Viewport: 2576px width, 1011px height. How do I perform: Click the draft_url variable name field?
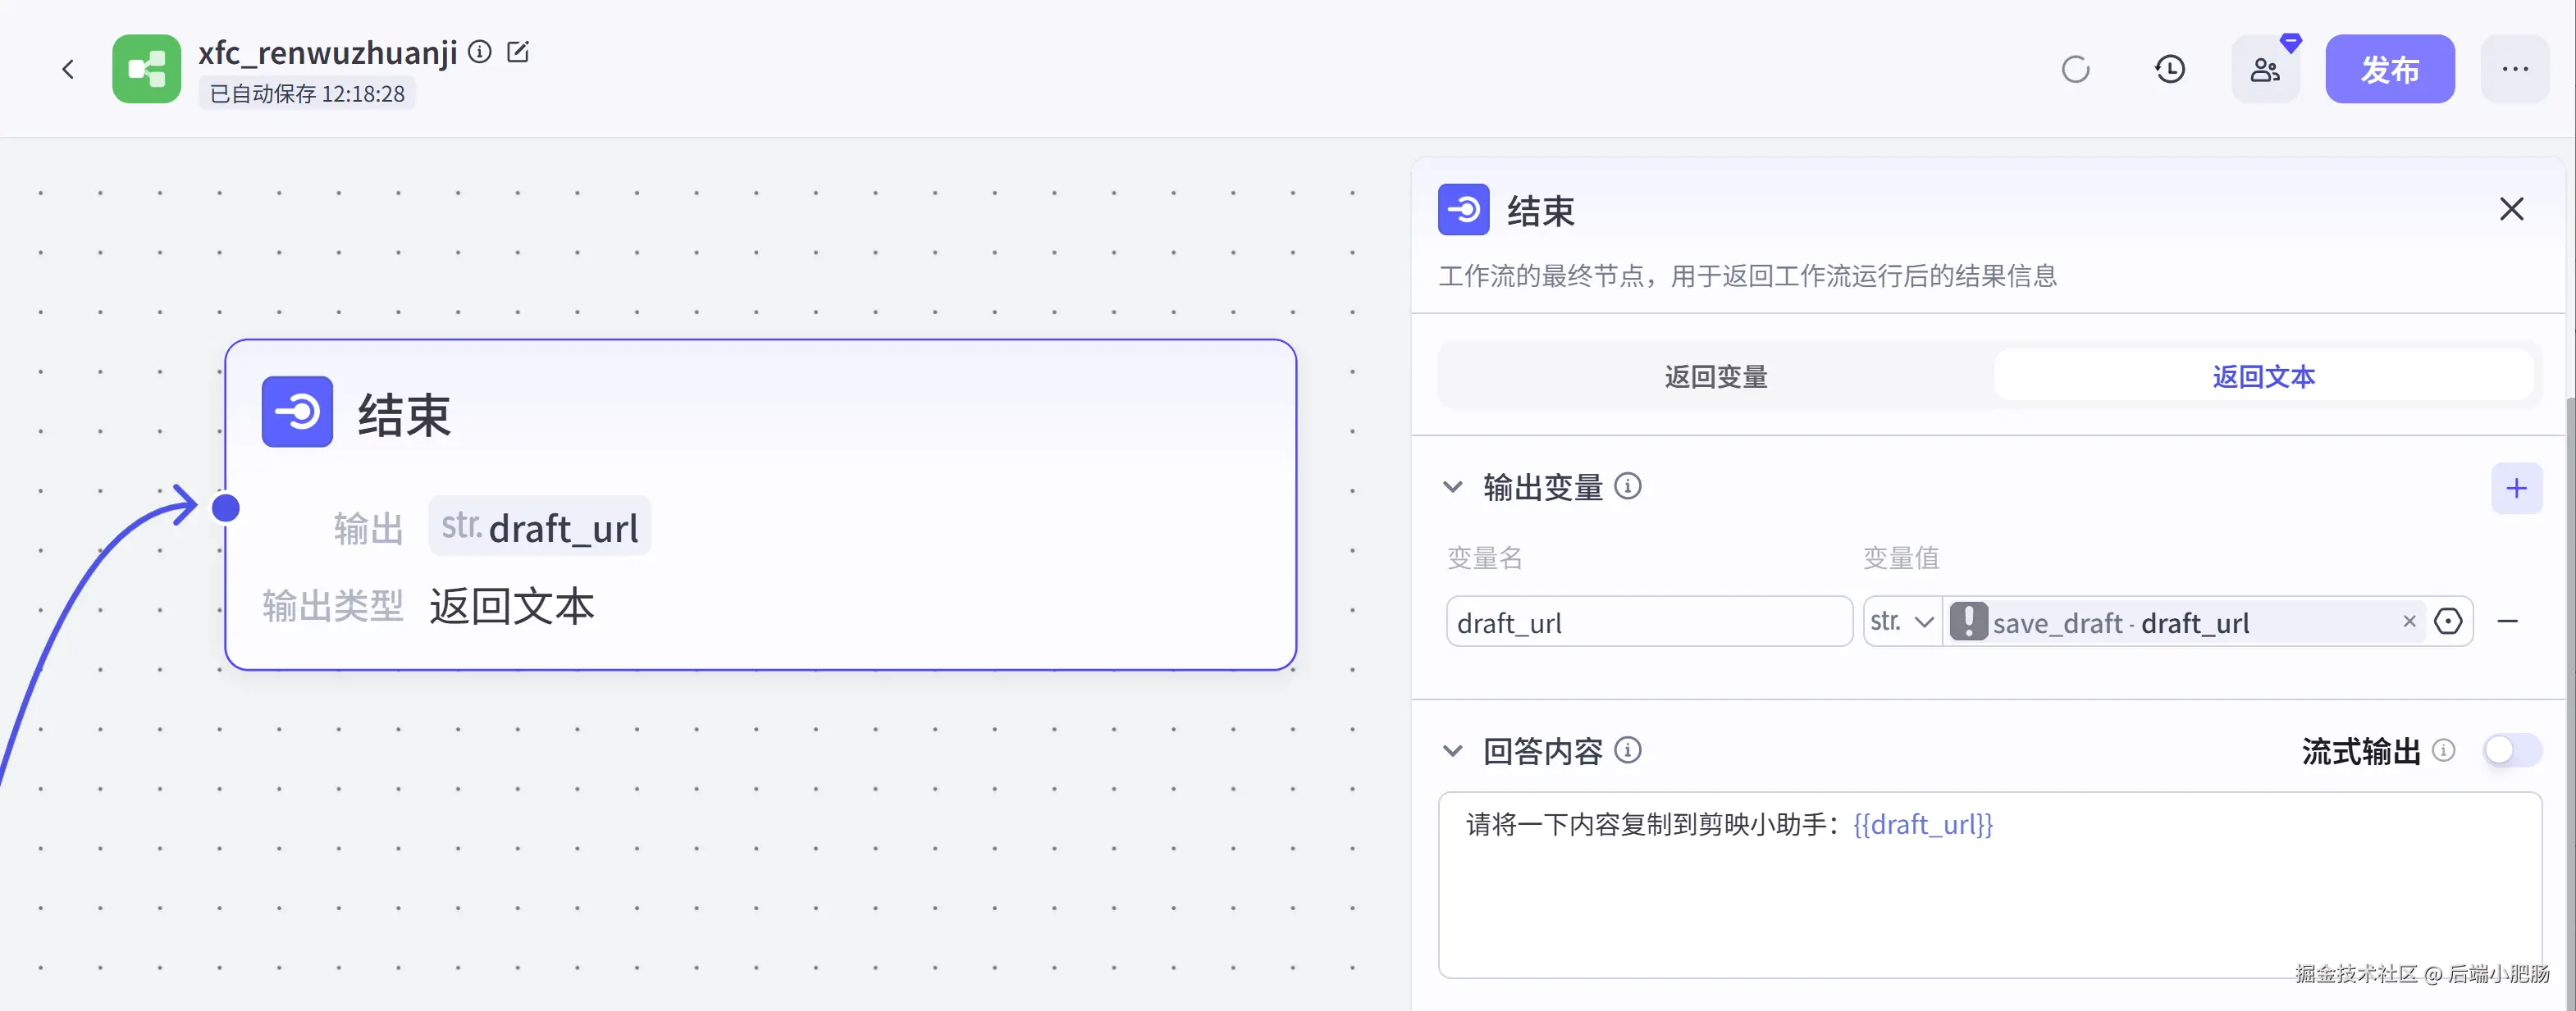[1648, 622]
